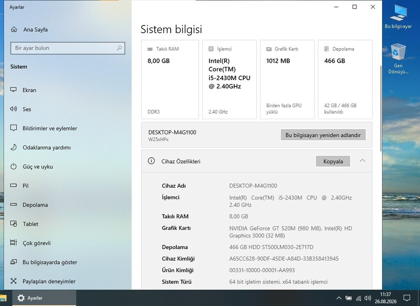Open the Odaklanma yardımı moon icon
Viewport: 420px width, 306px height.
pos(14,147)
